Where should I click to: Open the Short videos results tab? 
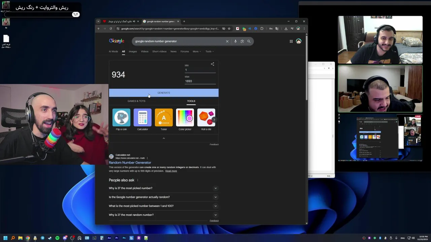159,51
